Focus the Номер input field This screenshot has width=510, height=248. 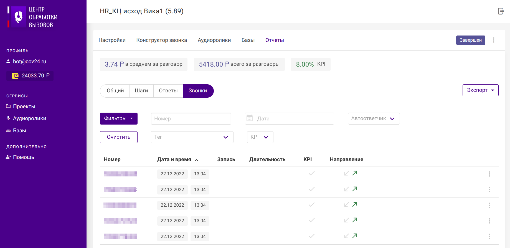coord(191,118)
